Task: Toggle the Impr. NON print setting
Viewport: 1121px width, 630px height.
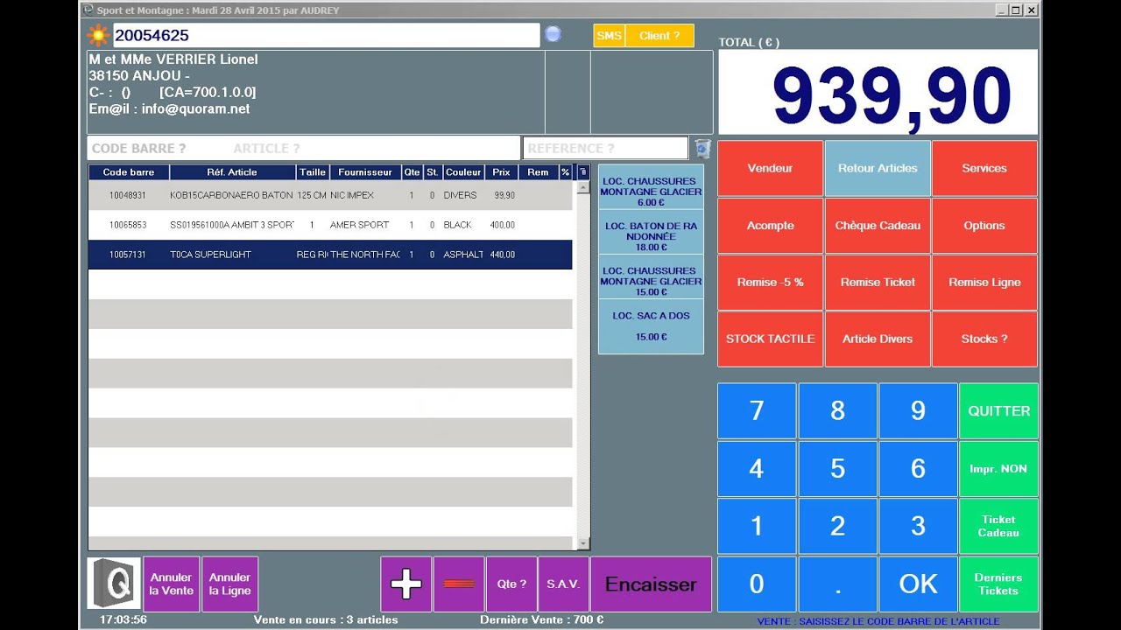Action: pos(998,468)
